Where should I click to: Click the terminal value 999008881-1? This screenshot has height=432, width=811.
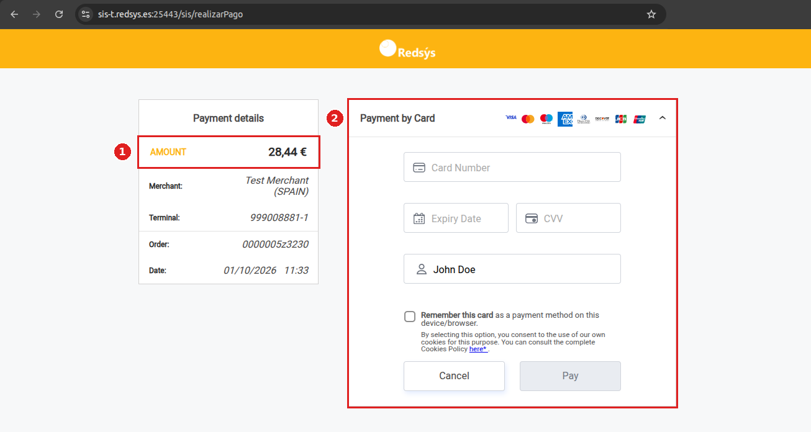[x=279, y=218]
